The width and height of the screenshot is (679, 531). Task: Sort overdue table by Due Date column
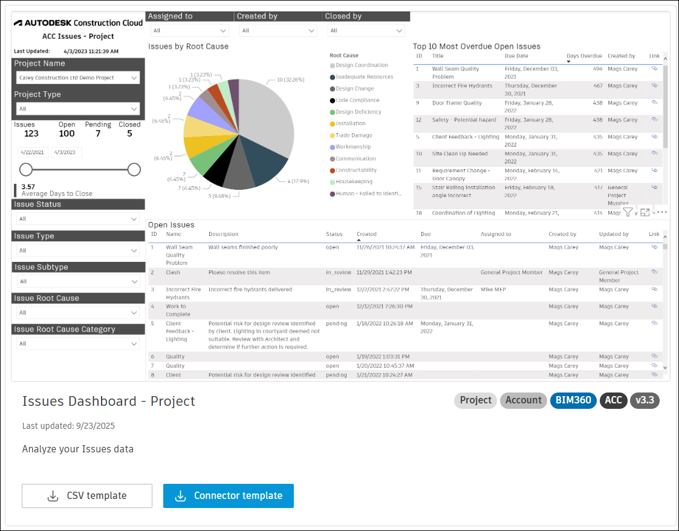pyautogui.click(x=516, y=56)
